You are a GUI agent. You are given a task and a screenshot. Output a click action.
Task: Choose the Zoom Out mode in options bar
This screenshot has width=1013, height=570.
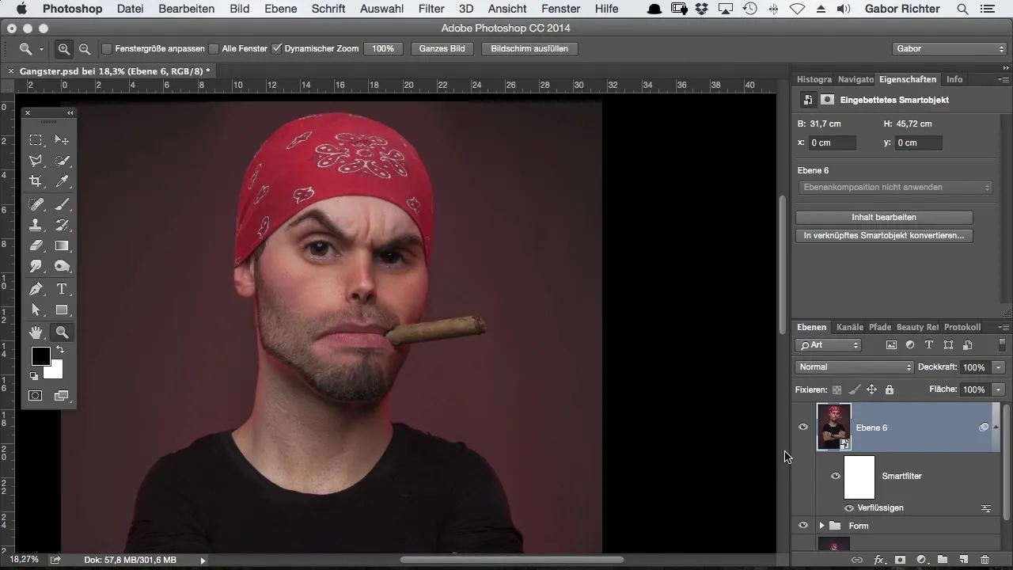coord(84,49)
